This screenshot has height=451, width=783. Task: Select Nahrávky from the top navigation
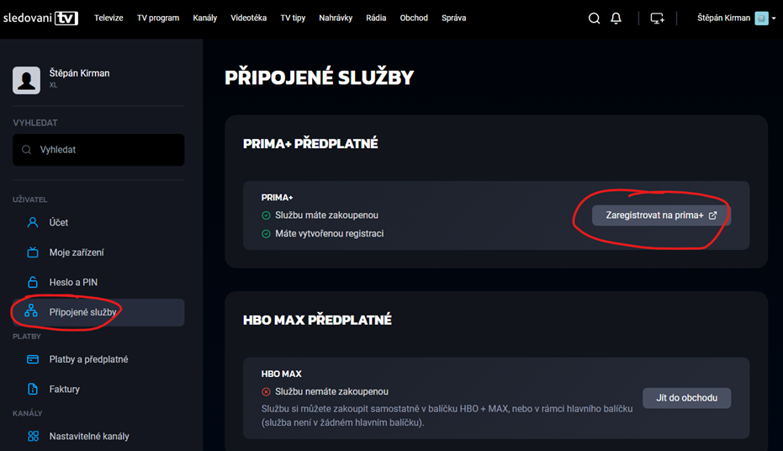pyautogui.click(x=336, y=19)
